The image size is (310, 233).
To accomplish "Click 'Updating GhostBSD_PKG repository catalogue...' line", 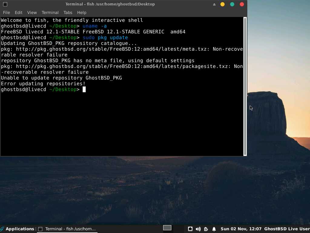I will (x=69, y=43).
